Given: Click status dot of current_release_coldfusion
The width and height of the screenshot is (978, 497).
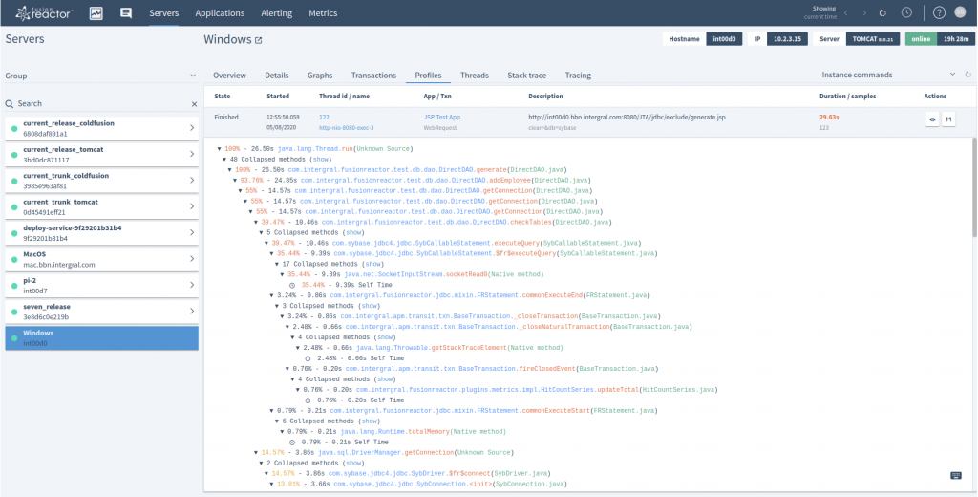Looking at the screenshot, I should [x=14, y=128].
